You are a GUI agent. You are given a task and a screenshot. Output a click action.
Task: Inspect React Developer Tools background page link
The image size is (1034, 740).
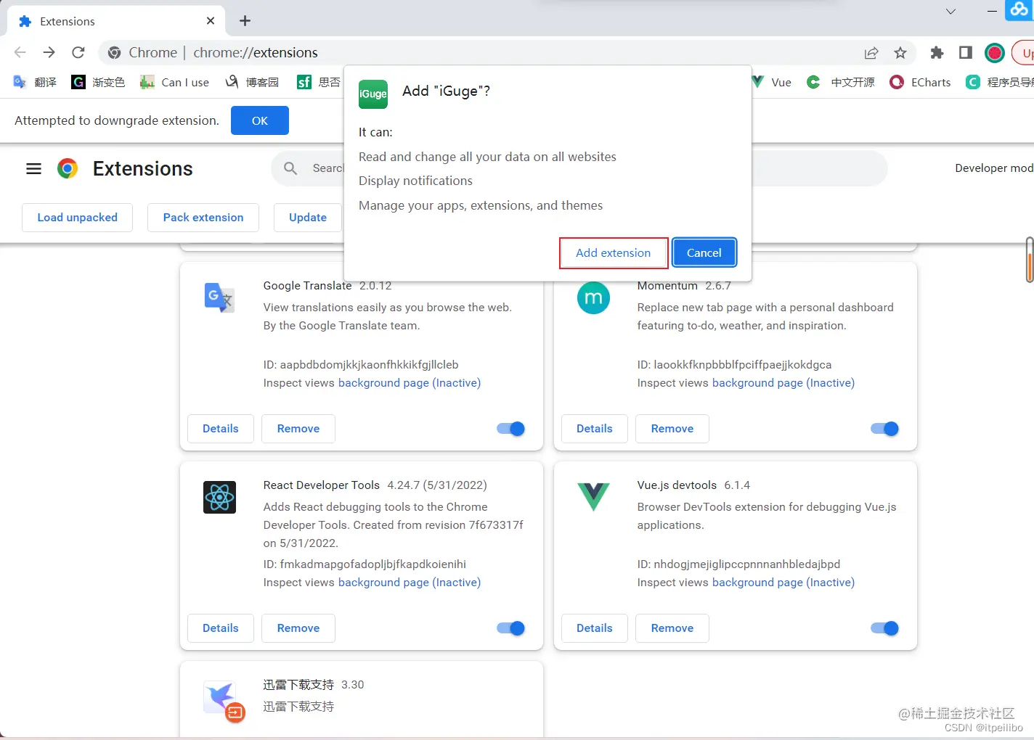pos(410,583)
